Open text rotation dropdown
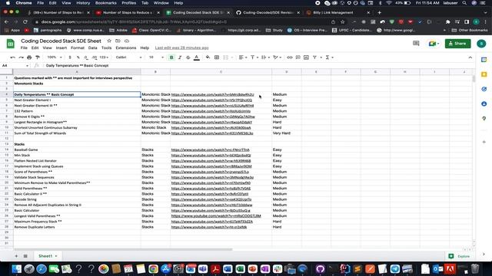The image size is (492, 276). point(277,58)
